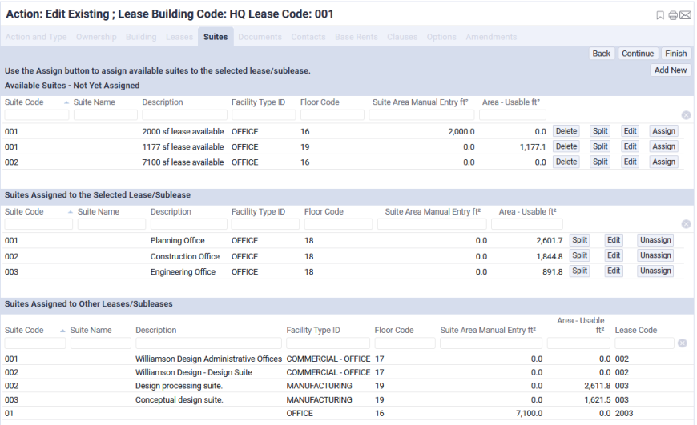Image resolution: width=697 pixels, height=425 pixels.
Task: Go to the Clauses tab
Action: point(402,37)
